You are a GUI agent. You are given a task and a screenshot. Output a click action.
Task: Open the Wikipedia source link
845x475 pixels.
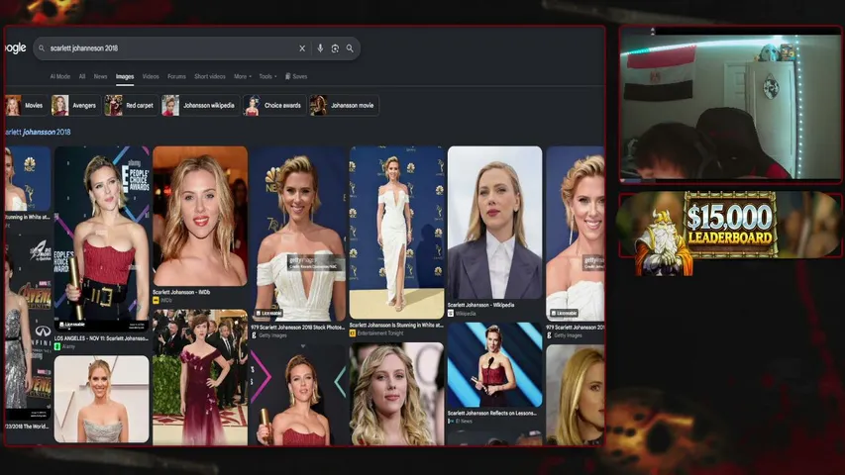[462, 314]
